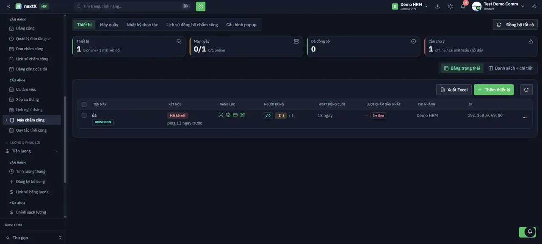Click the Đồng bộ tất cả button
Screen dimensions: 542x244
515,24
